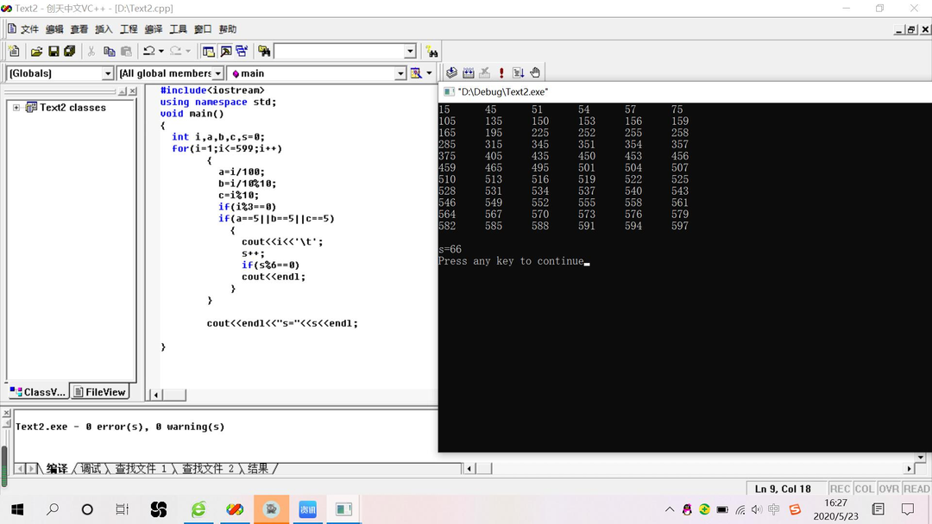Viewport: 932px width, 524px height.
Task: Select the 结果 output tab
Action: 258,469
